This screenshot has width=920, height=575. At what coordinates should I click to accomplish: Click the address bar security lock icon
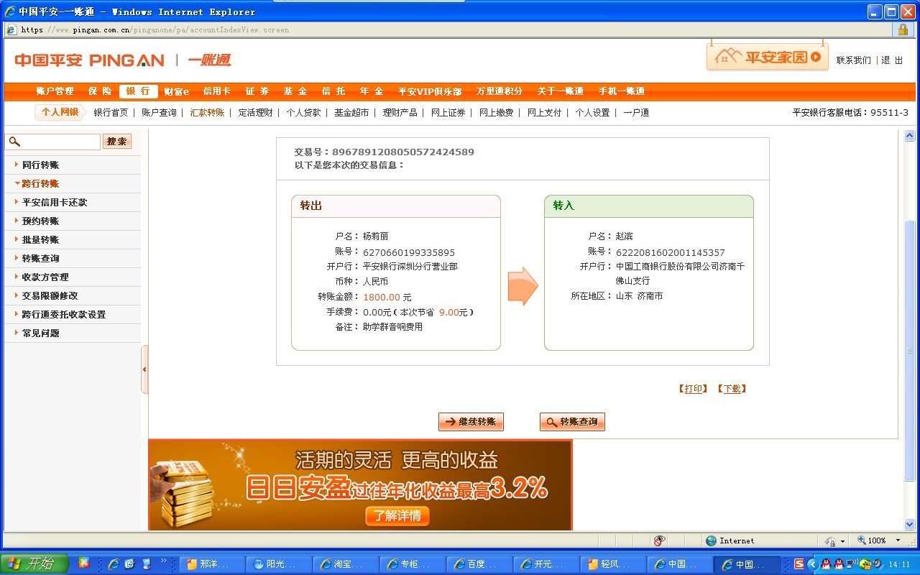pyautogui.click(x=903, y=29)
